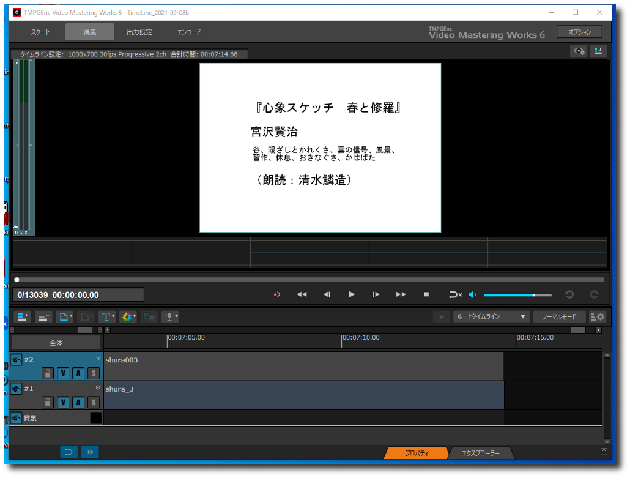Toggle the V video button on layer #2
Screen dimensions: 630x478
coord(63,373)
